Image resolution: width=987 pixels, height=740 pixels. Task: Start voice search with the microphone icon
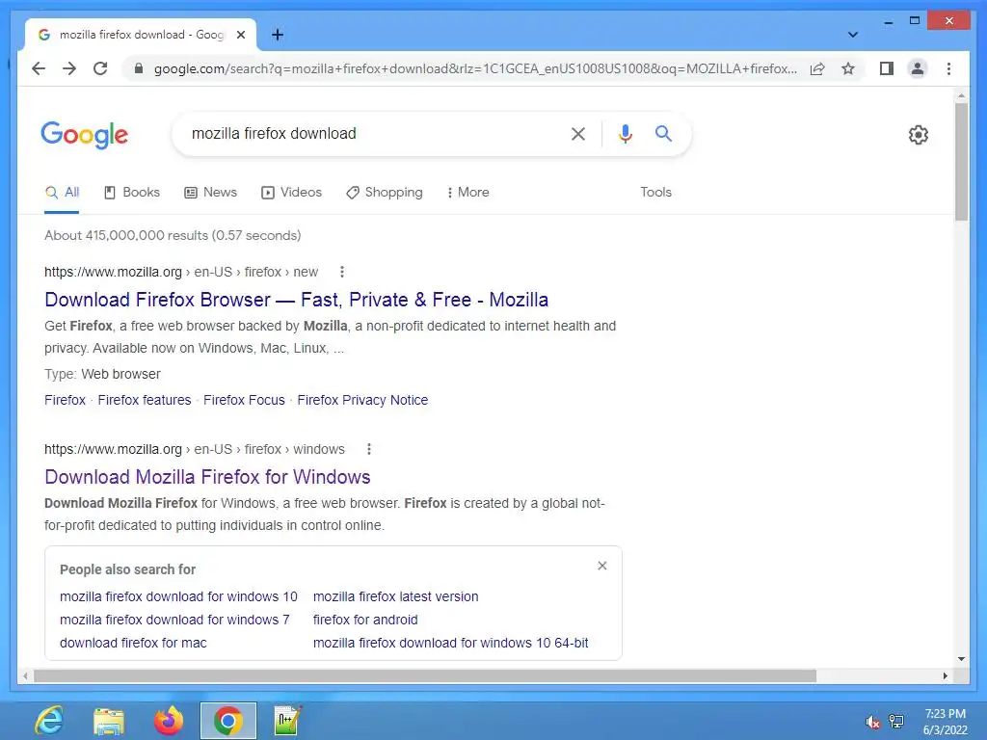tap(625, 134)
